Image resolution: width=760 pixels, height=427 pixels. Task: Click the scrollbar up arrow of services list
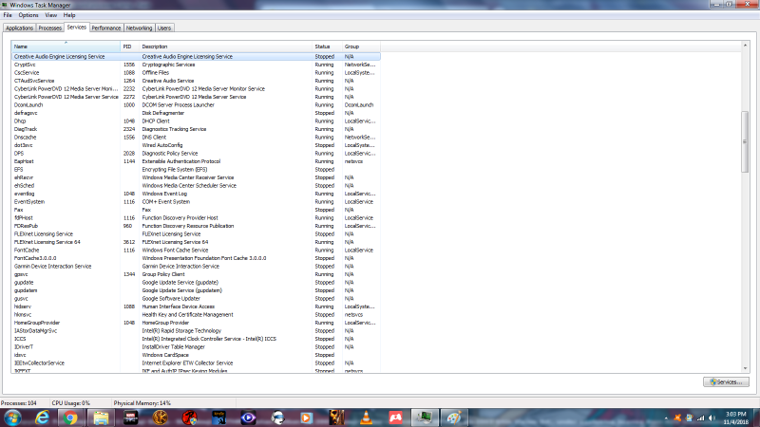click(745, 46)
